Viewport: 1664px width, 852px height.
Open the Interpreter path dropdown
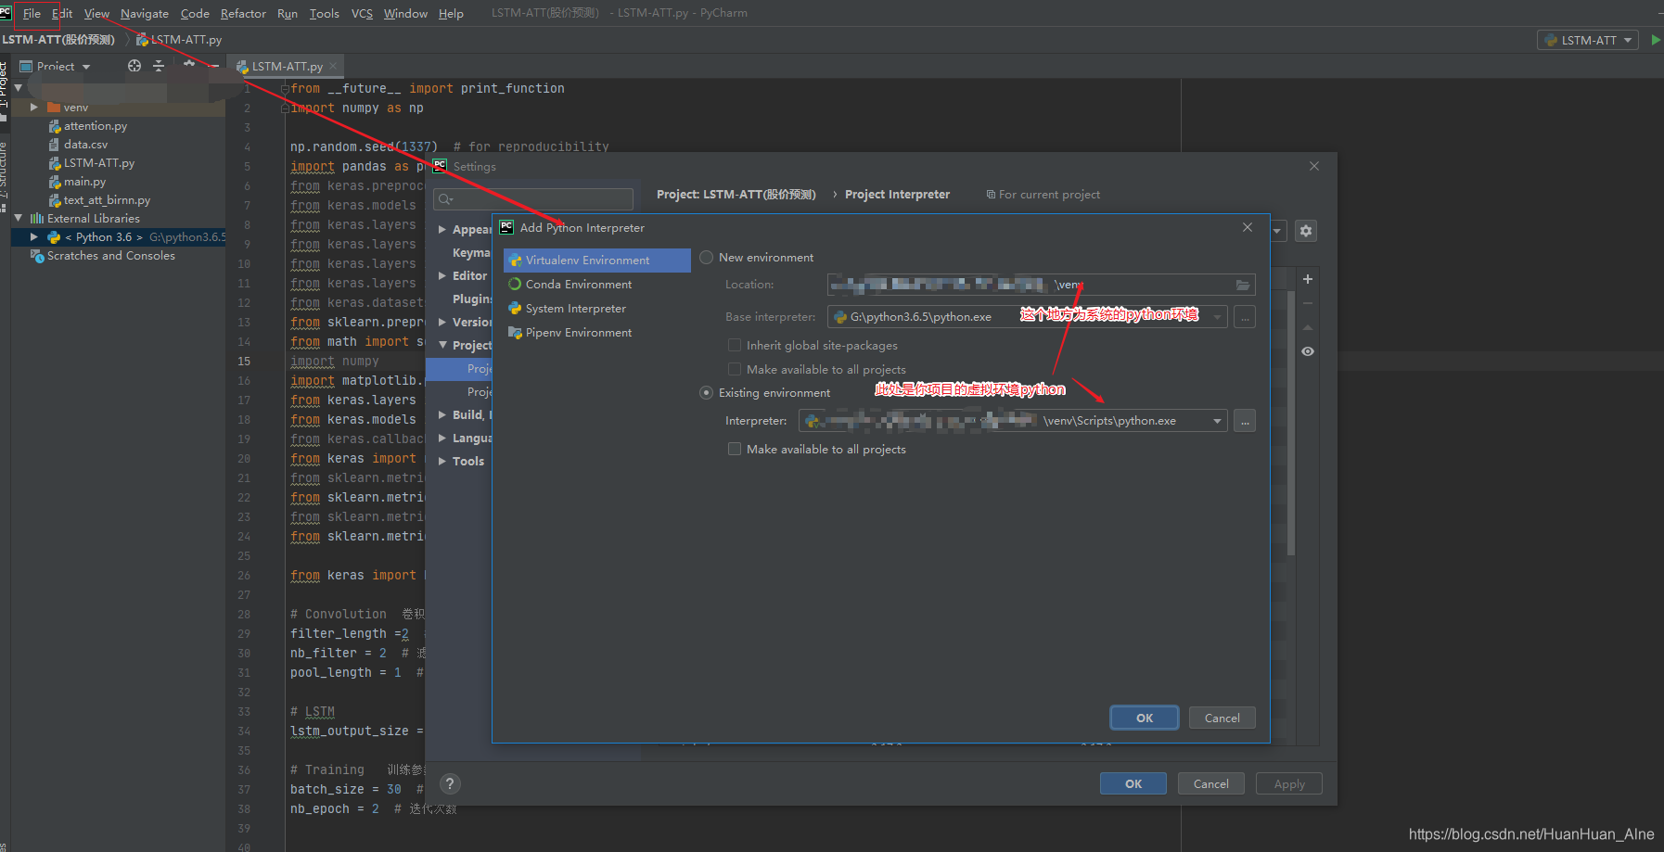click(1217, 421)
